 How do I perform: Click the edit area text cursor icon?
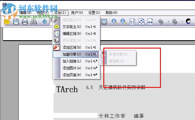click(x=57, y=34)
